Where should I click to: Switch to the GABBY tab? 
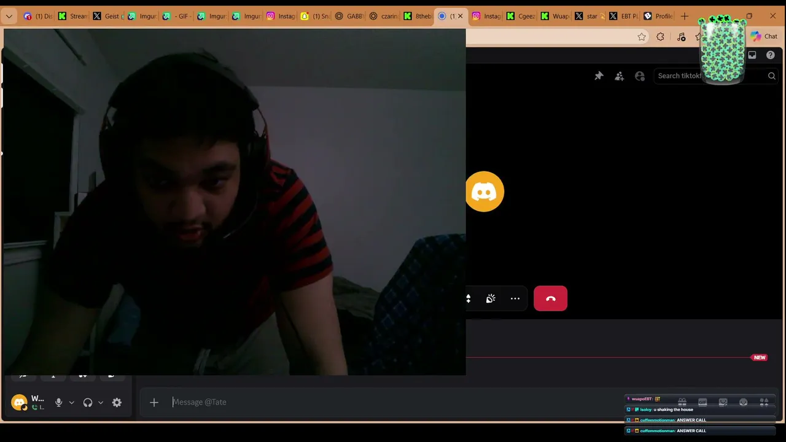pyautogui.click(x=350, y=16)
